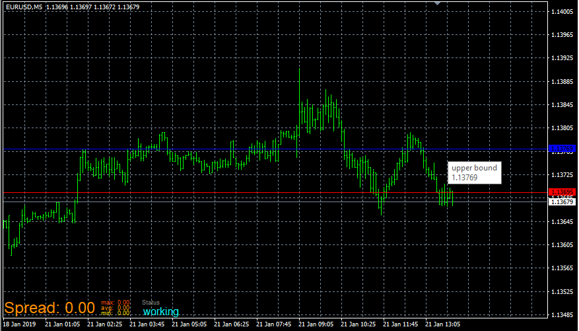Click the 1.13725 price scale label

562,174
